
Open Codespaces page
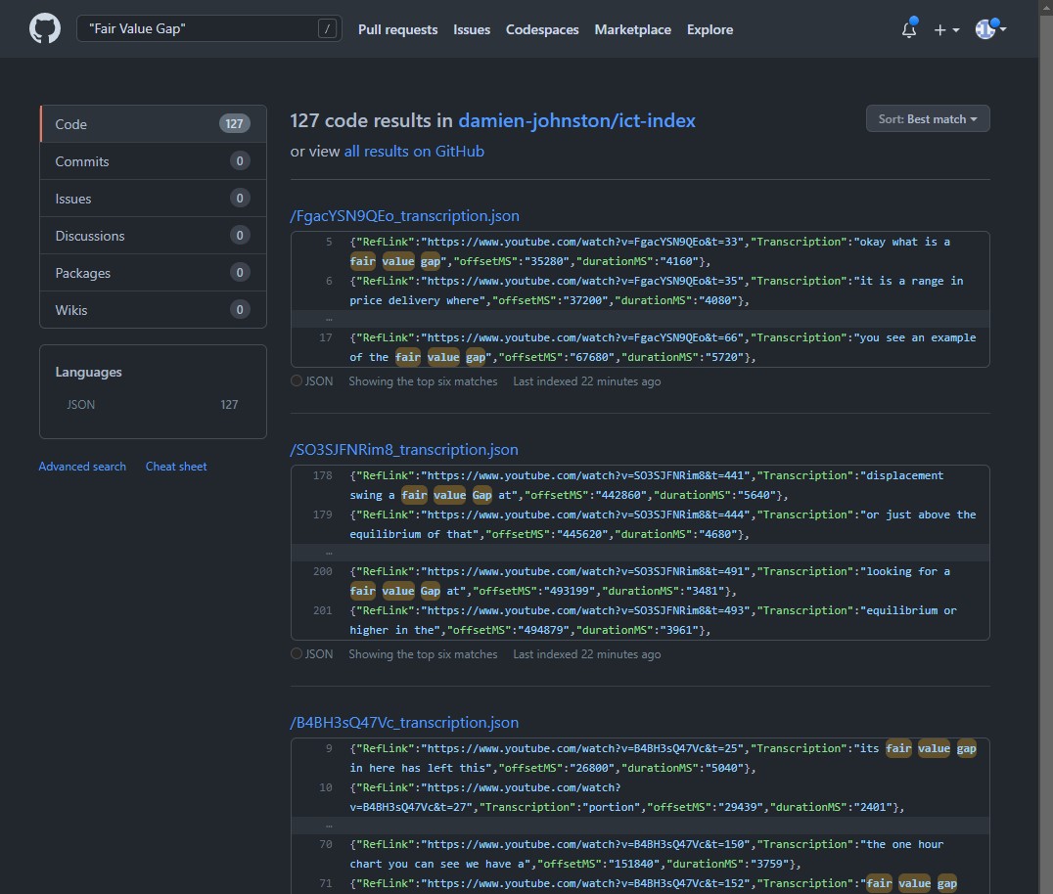click(542, 29)
